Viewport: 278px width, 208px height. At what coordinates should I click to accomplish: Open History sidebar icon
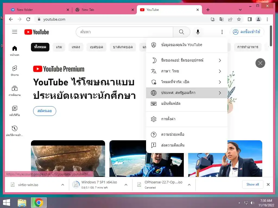click(x=15, y=131)
